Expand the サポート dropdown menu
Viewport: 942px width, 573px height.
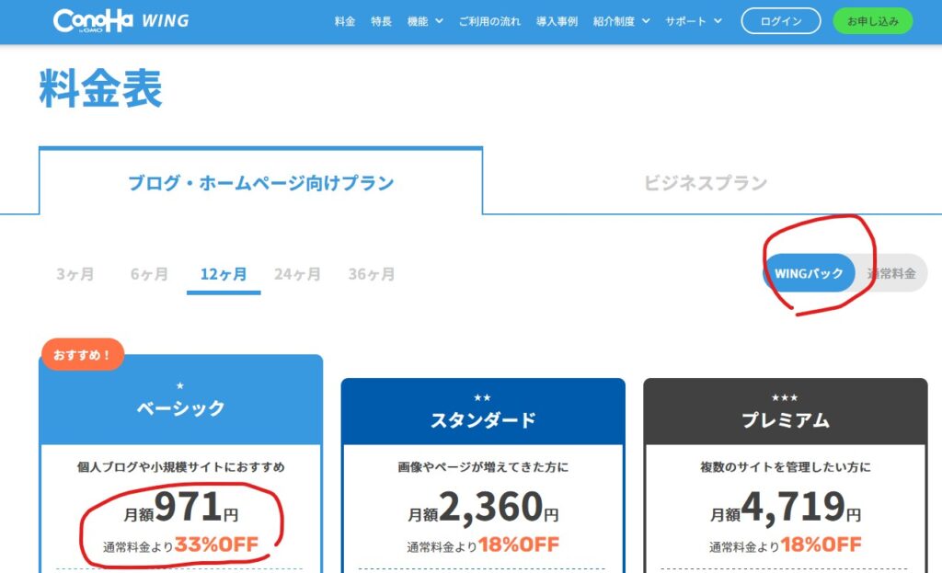693,21
